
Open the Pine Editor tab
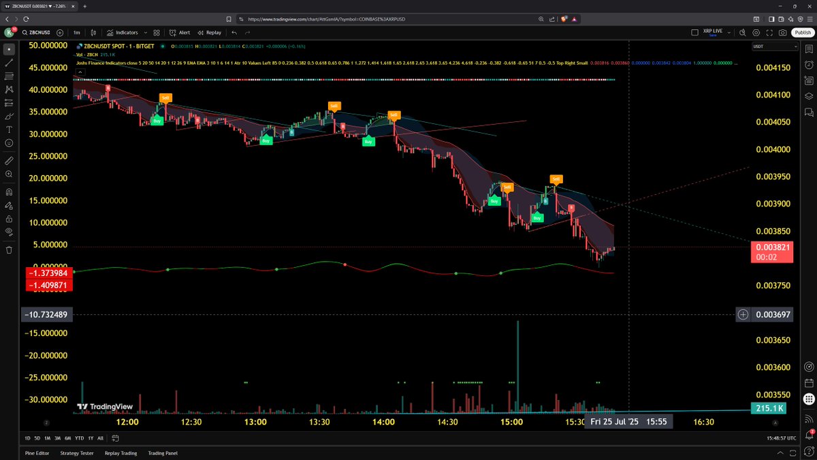tap(37, 453)
